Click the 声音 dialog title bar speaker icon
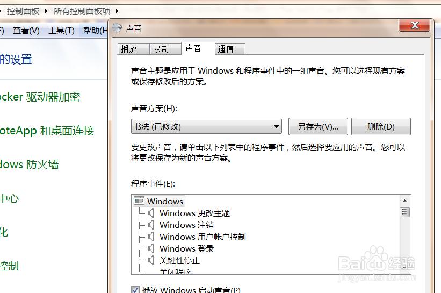Screen dimensions: 441x293 coord(117,28)
